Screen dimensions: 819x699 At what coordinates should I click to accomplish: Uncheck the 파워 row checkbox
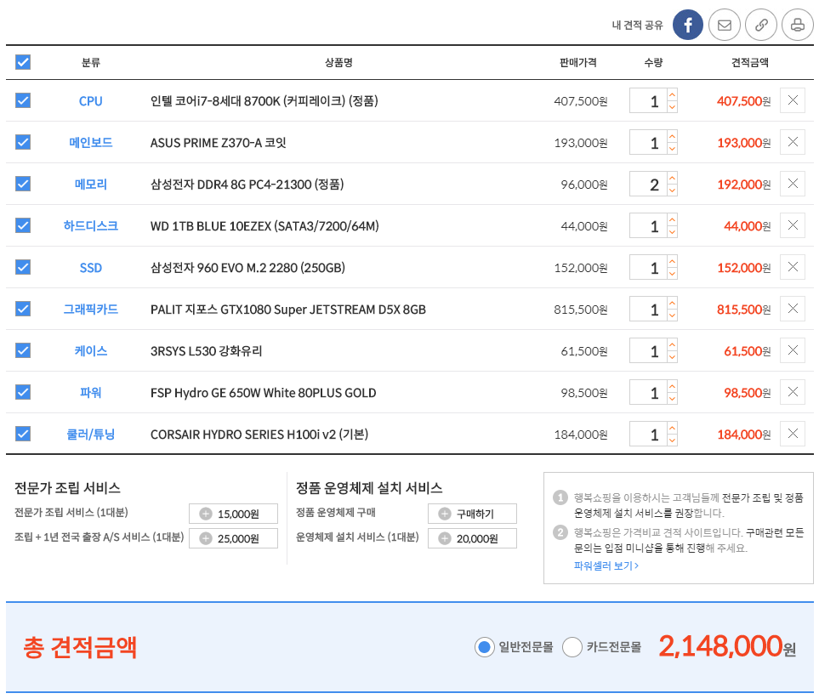click(x=23, y=392)
